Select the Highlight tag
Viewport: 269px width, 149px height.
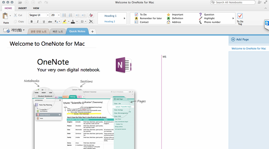[x=207, y=18]
